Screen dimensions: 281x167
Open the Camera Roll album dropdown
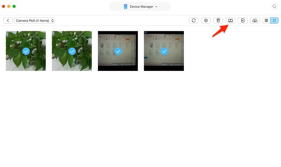pos(35,20)
